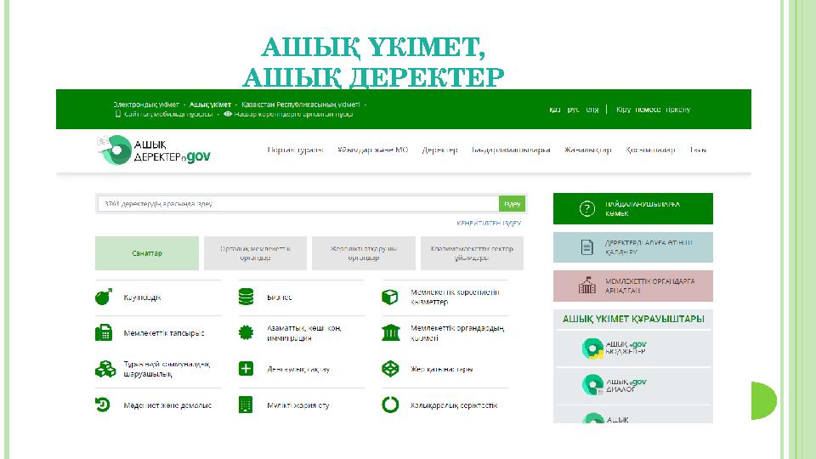The height and width of the screenshot is (459, 816).
Task: Toggle the eye icon for visually impaired version
Action: click(228, 113)
